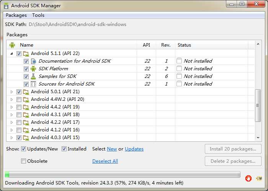Open the Tools menu
The width and height of the screenshot is (268, 191).
[38, 15]
